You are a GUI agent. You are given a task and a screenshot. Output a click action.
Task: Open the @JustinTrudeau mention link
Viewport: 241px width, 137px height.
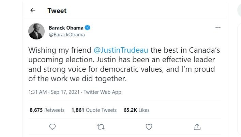tap(121, 50)
